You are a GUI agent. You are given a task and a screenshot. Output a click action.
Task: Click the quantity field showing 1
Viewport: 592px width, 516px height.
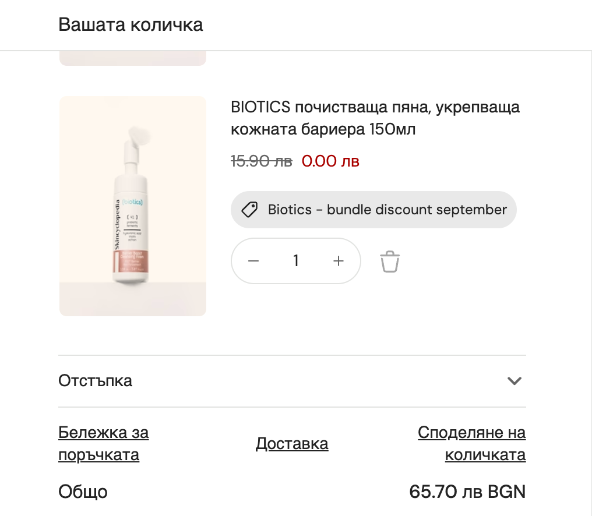pyautogui.click(x=296, y=261)
